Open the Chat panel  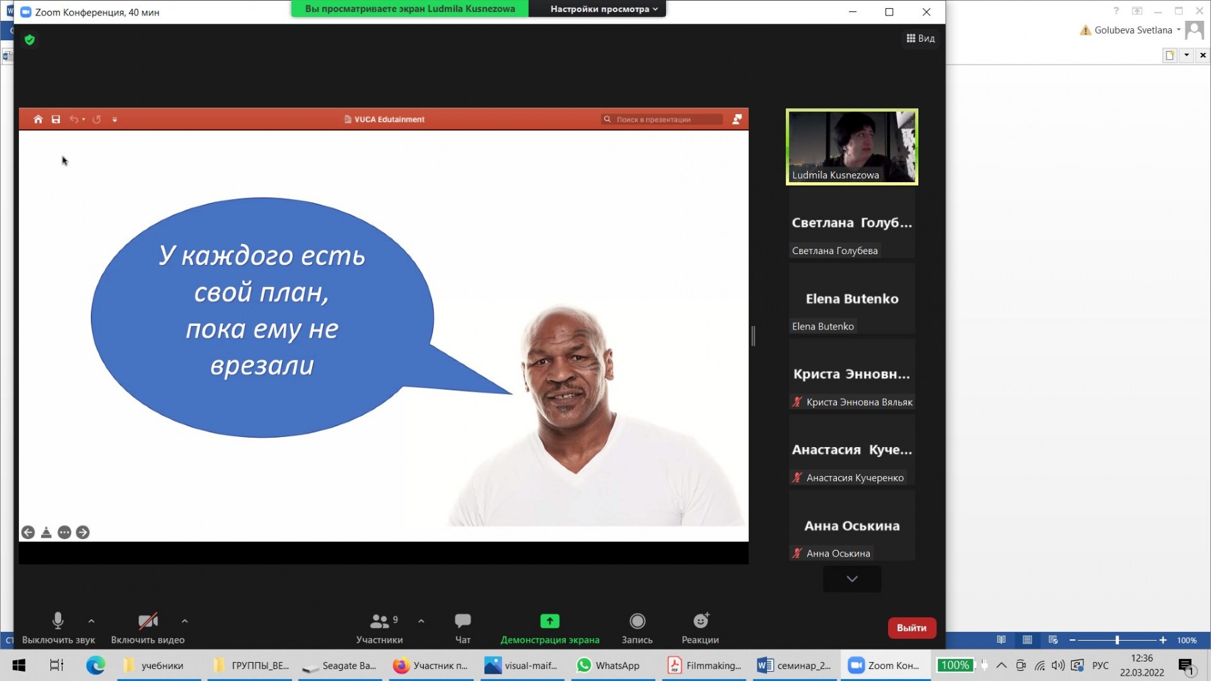(x=463, y=621)
